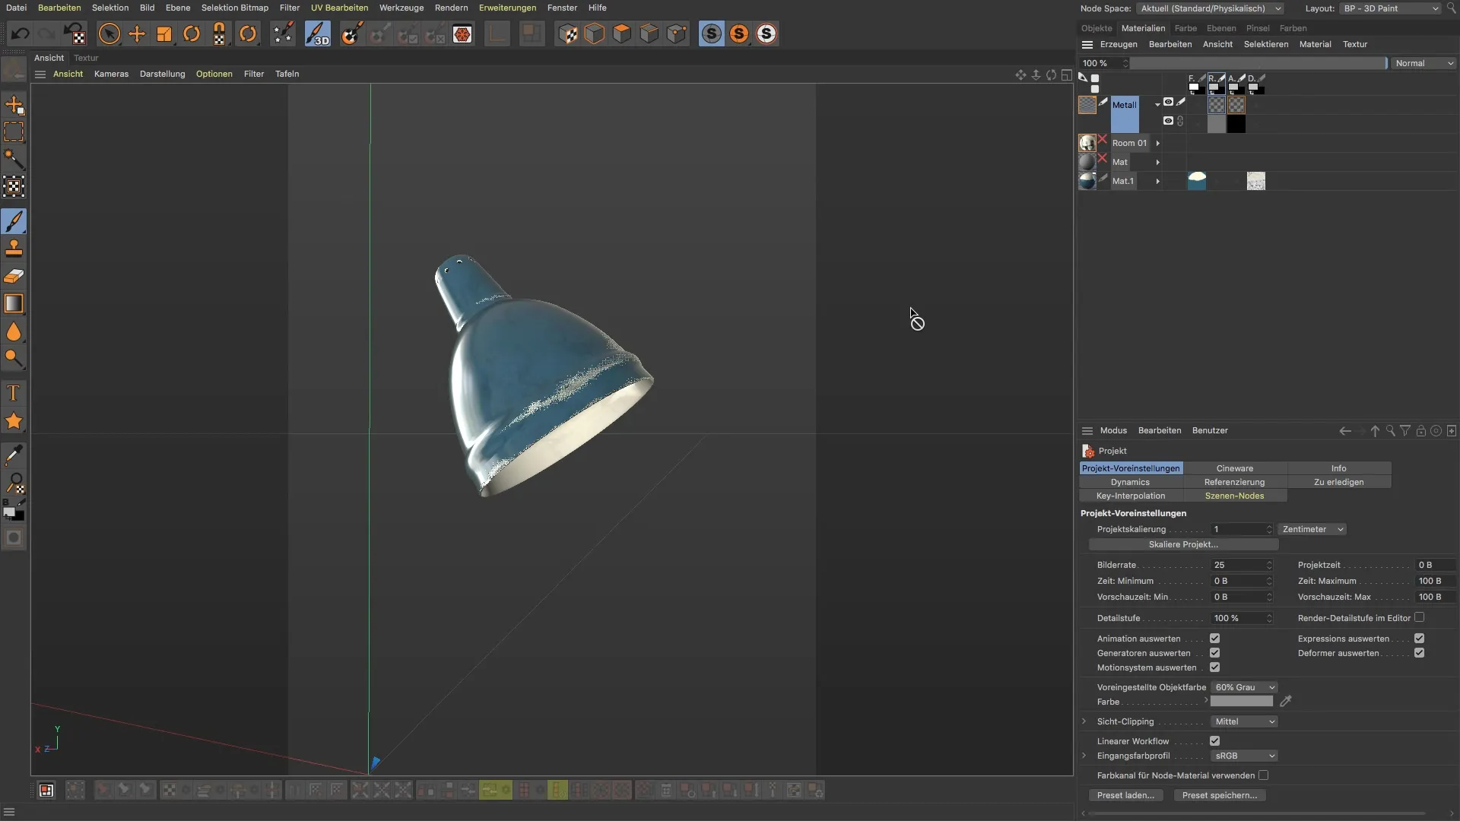Select the first blue S snapping icon
Image resolution: width=1460 pixels, height=821 pixels.
(x=712, y=33)
